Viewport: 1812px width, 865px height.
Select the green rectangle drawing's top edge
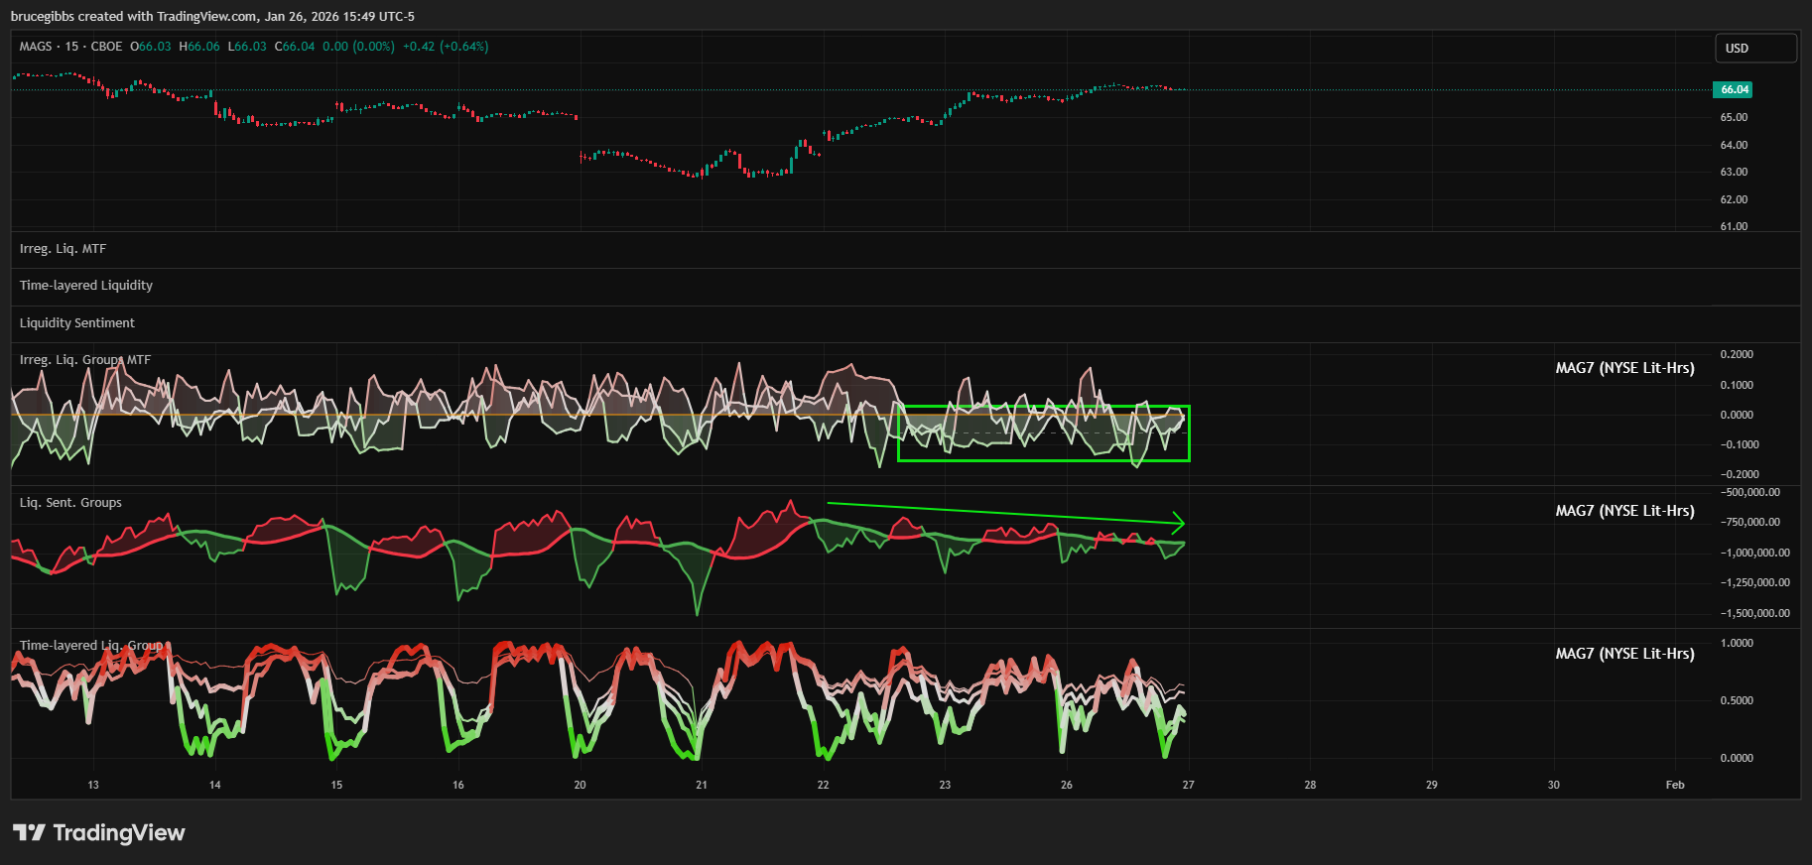click(1042, 406)
